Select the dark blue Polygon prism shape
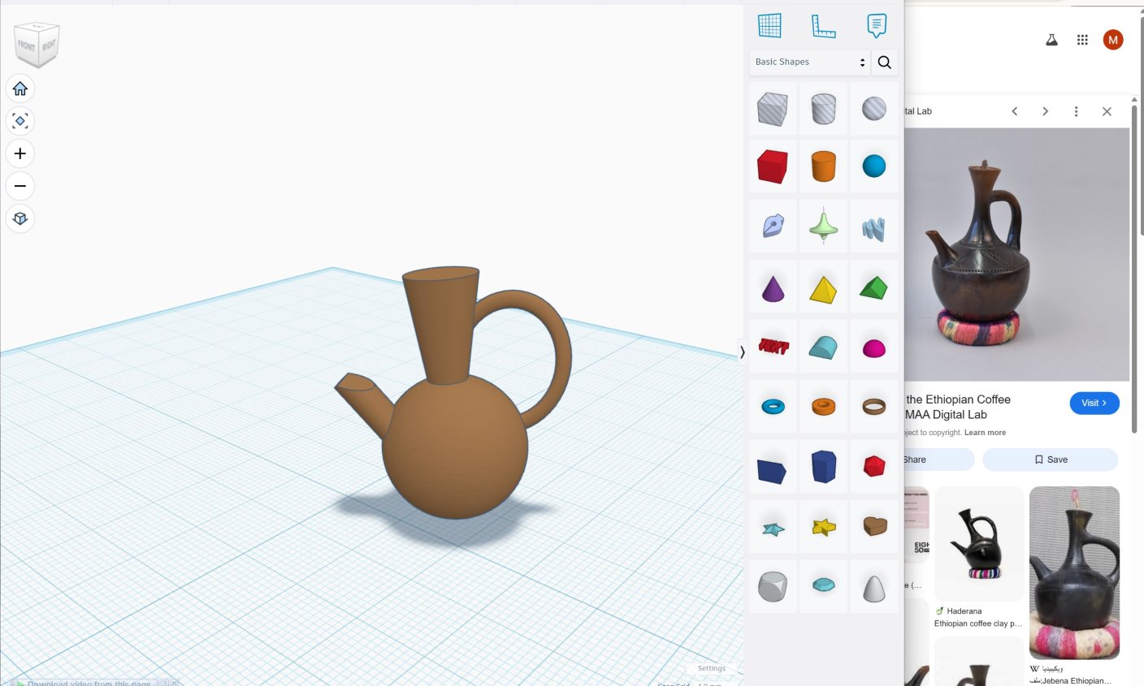 (823, 467)
